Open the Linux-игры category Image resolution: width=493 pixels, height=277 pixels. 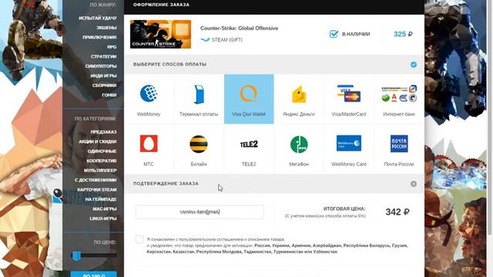(103, 219)
